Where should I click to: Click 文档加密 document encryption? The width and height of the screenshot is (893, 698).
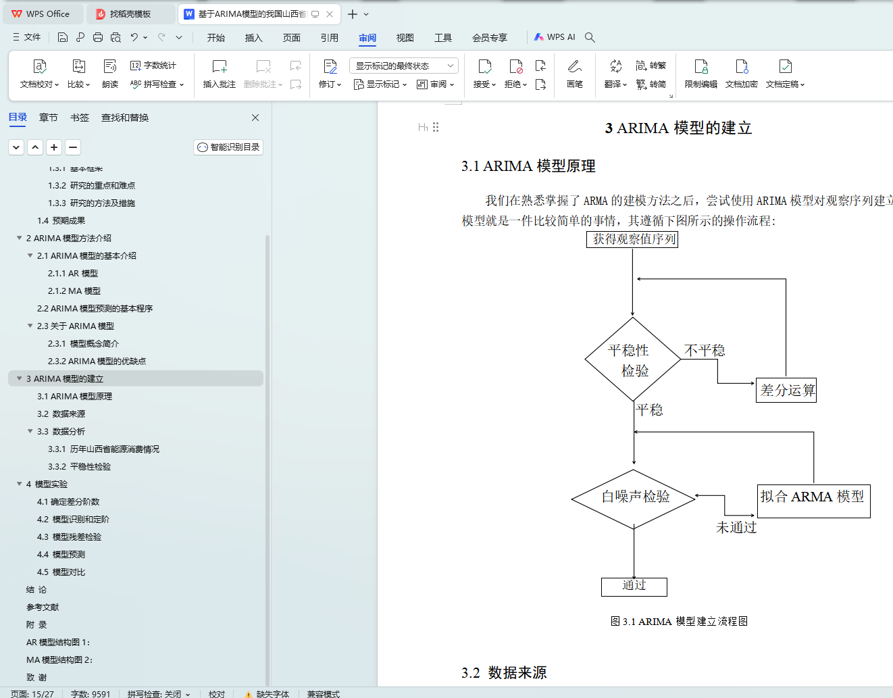point(742,74)
